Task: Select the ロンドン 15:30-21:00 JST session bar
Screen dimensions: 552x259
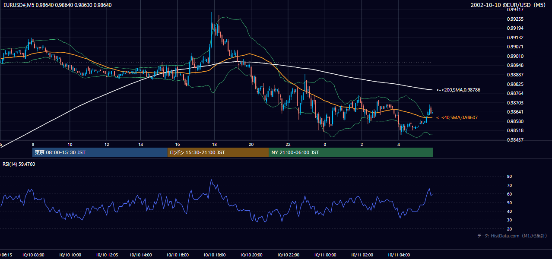Action: (218, 152)
